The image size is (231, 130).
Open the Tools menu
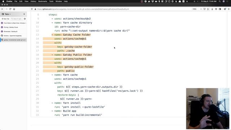click(x=51, y=1)
